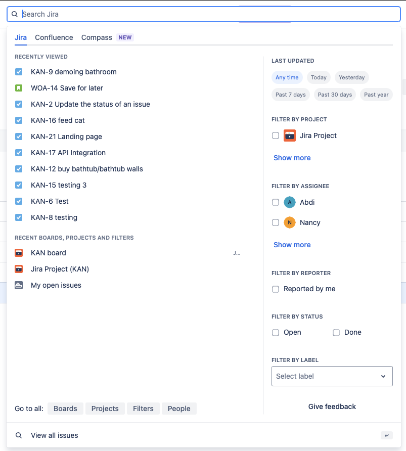Click the KAN board project icon
The height and width of the screenshot is (451, 406).
pyautogui.click(x=19, y=253)
